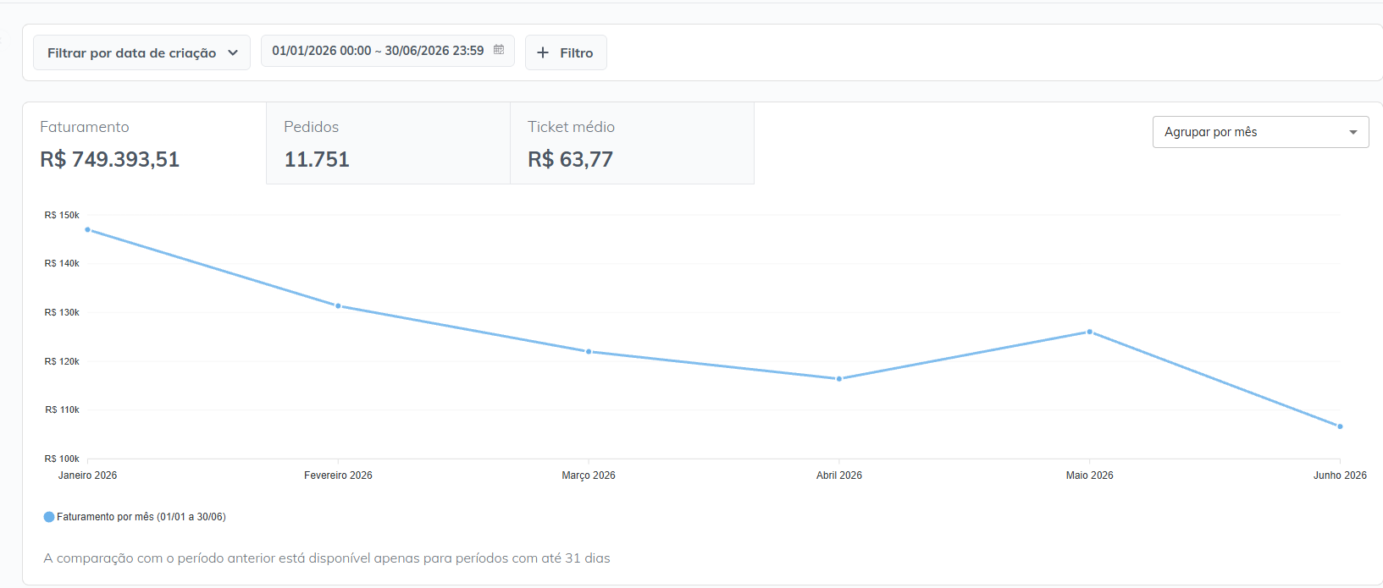Click the R$ 140k axis label
The image size is (1383, 588).
point(62,263)
